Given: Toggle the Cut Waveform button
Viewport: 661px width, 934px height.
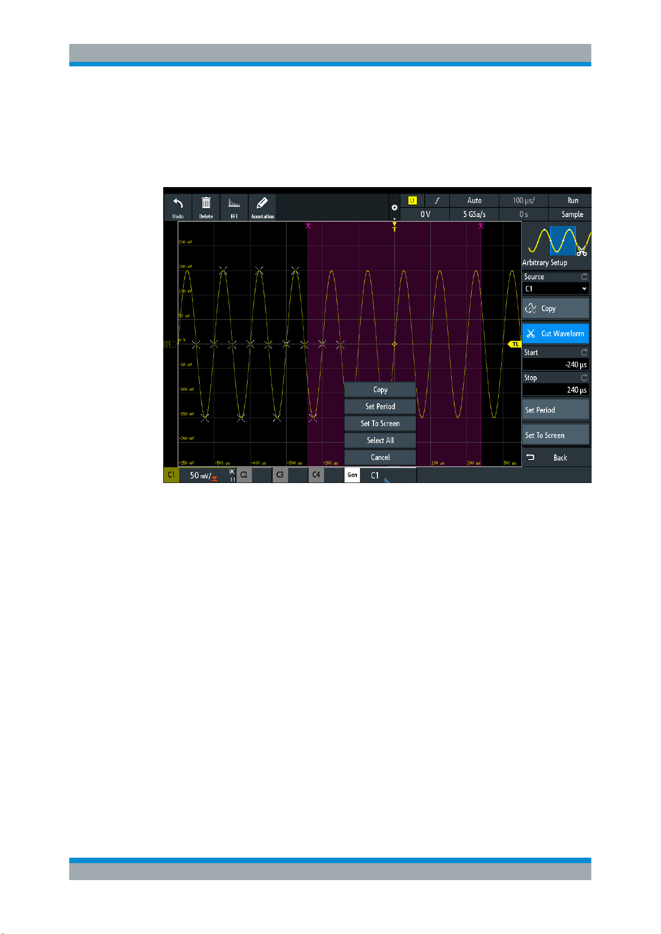Looking at the screenshot, I should point(556,333).
